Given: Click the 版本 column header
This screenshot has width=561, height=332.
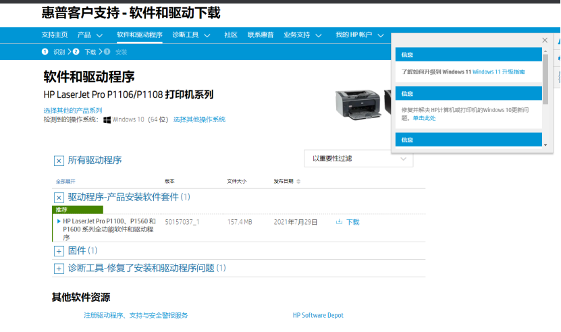Looking at the screenshot, I should (x=169, y=182).
